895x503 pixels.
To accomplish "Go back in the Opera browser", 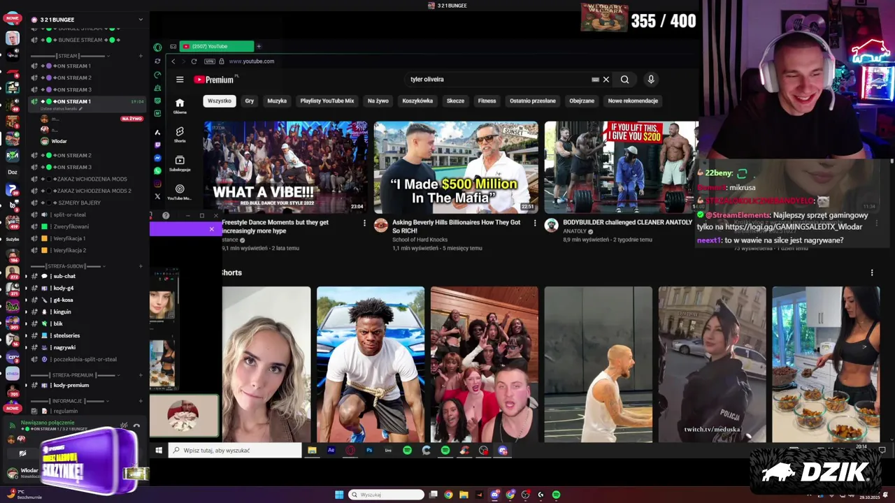I will coord(173,61).
